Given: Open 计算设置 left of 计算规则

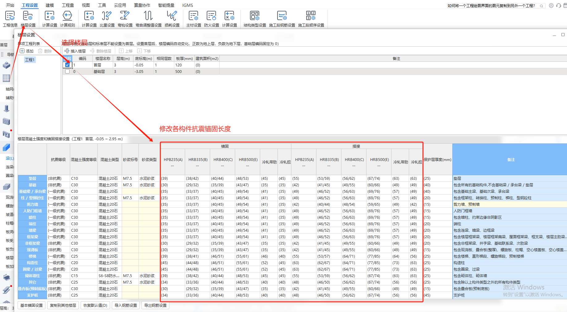Looking at the screenshot, I should [50, 19].
